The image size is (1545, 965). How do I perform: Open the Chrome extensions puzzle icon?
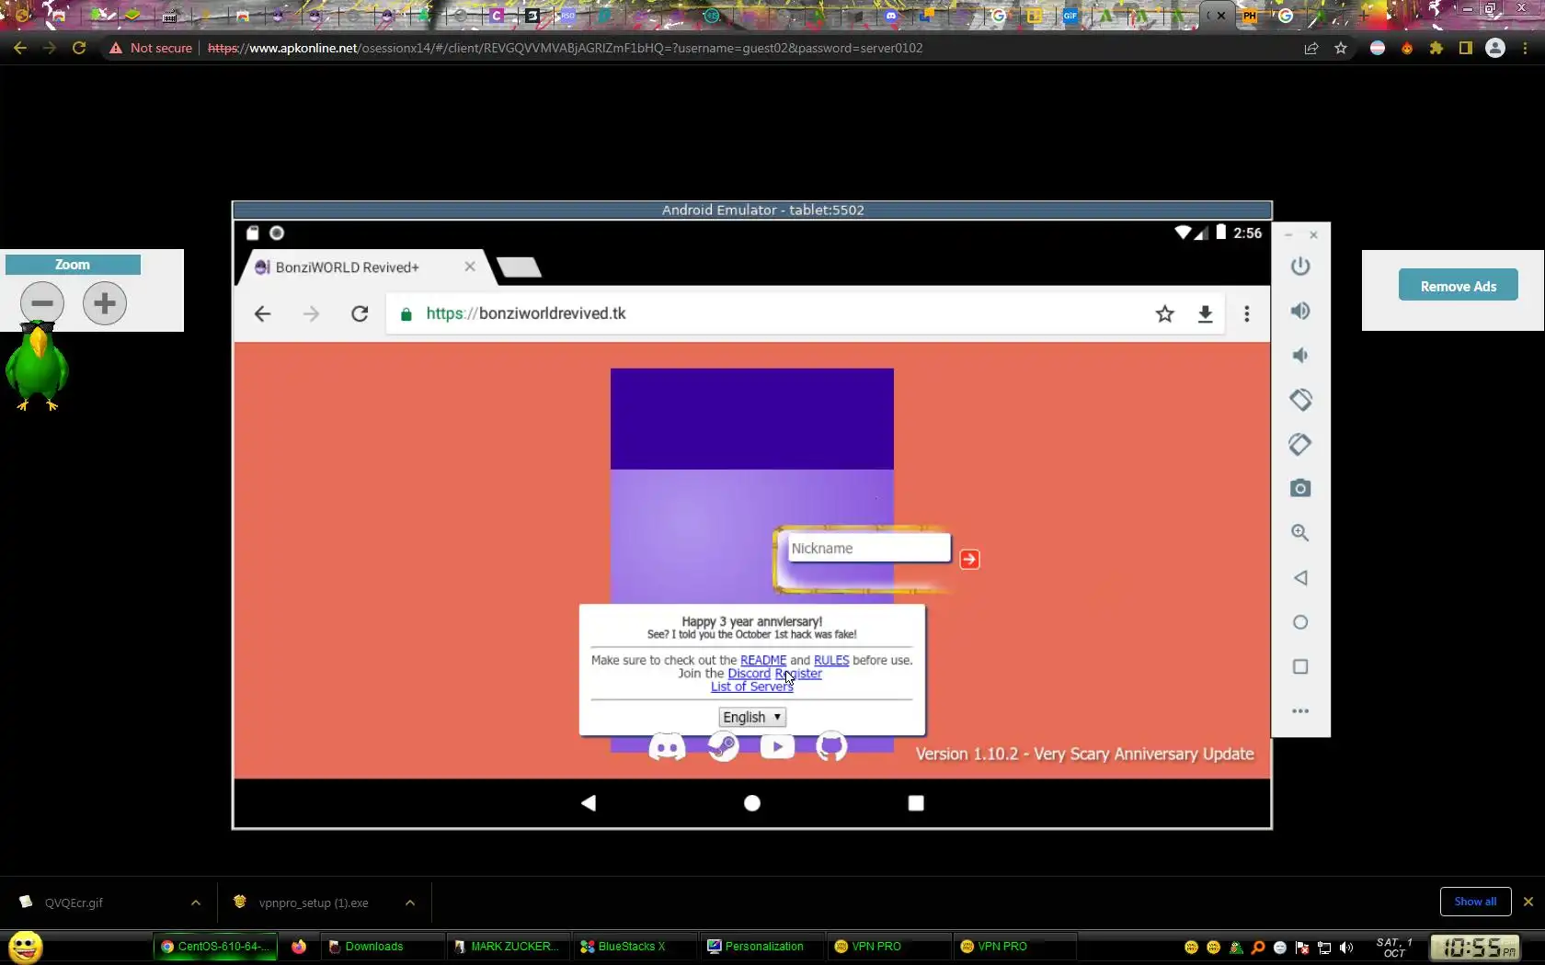pos(1436,48)
